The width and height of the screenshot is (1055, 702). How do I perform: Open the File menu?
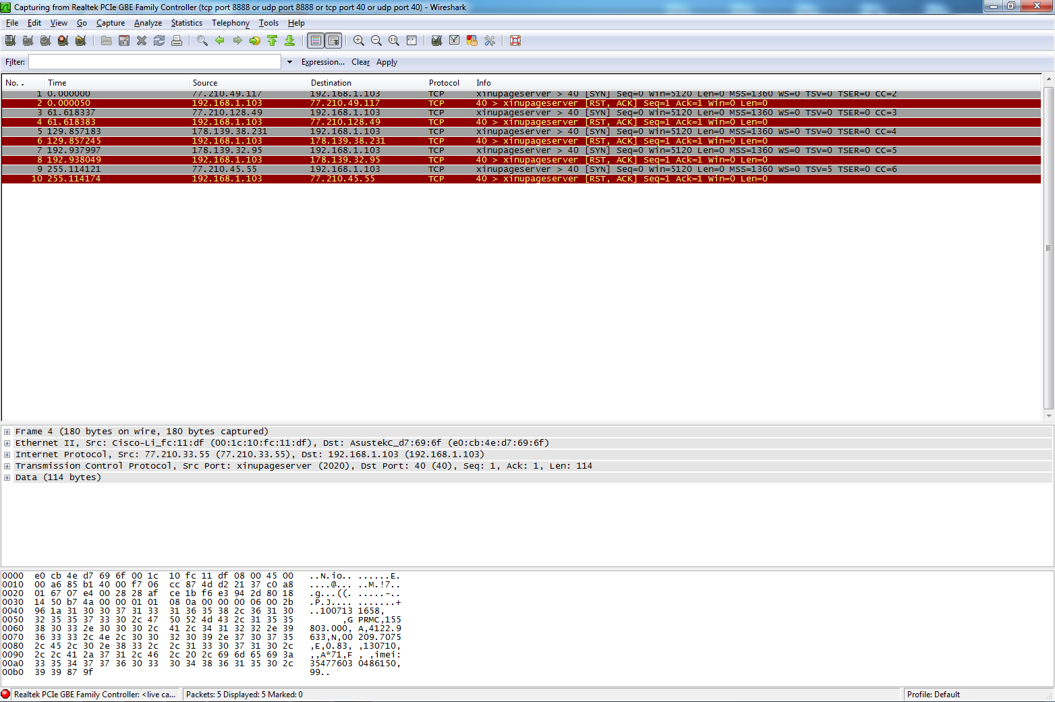pyautogui.click(x=12, y=23)
